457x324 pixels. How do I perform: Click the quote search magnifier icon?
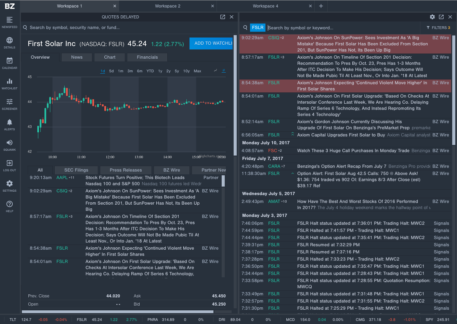pyautogui.click(x=25, y=28)
